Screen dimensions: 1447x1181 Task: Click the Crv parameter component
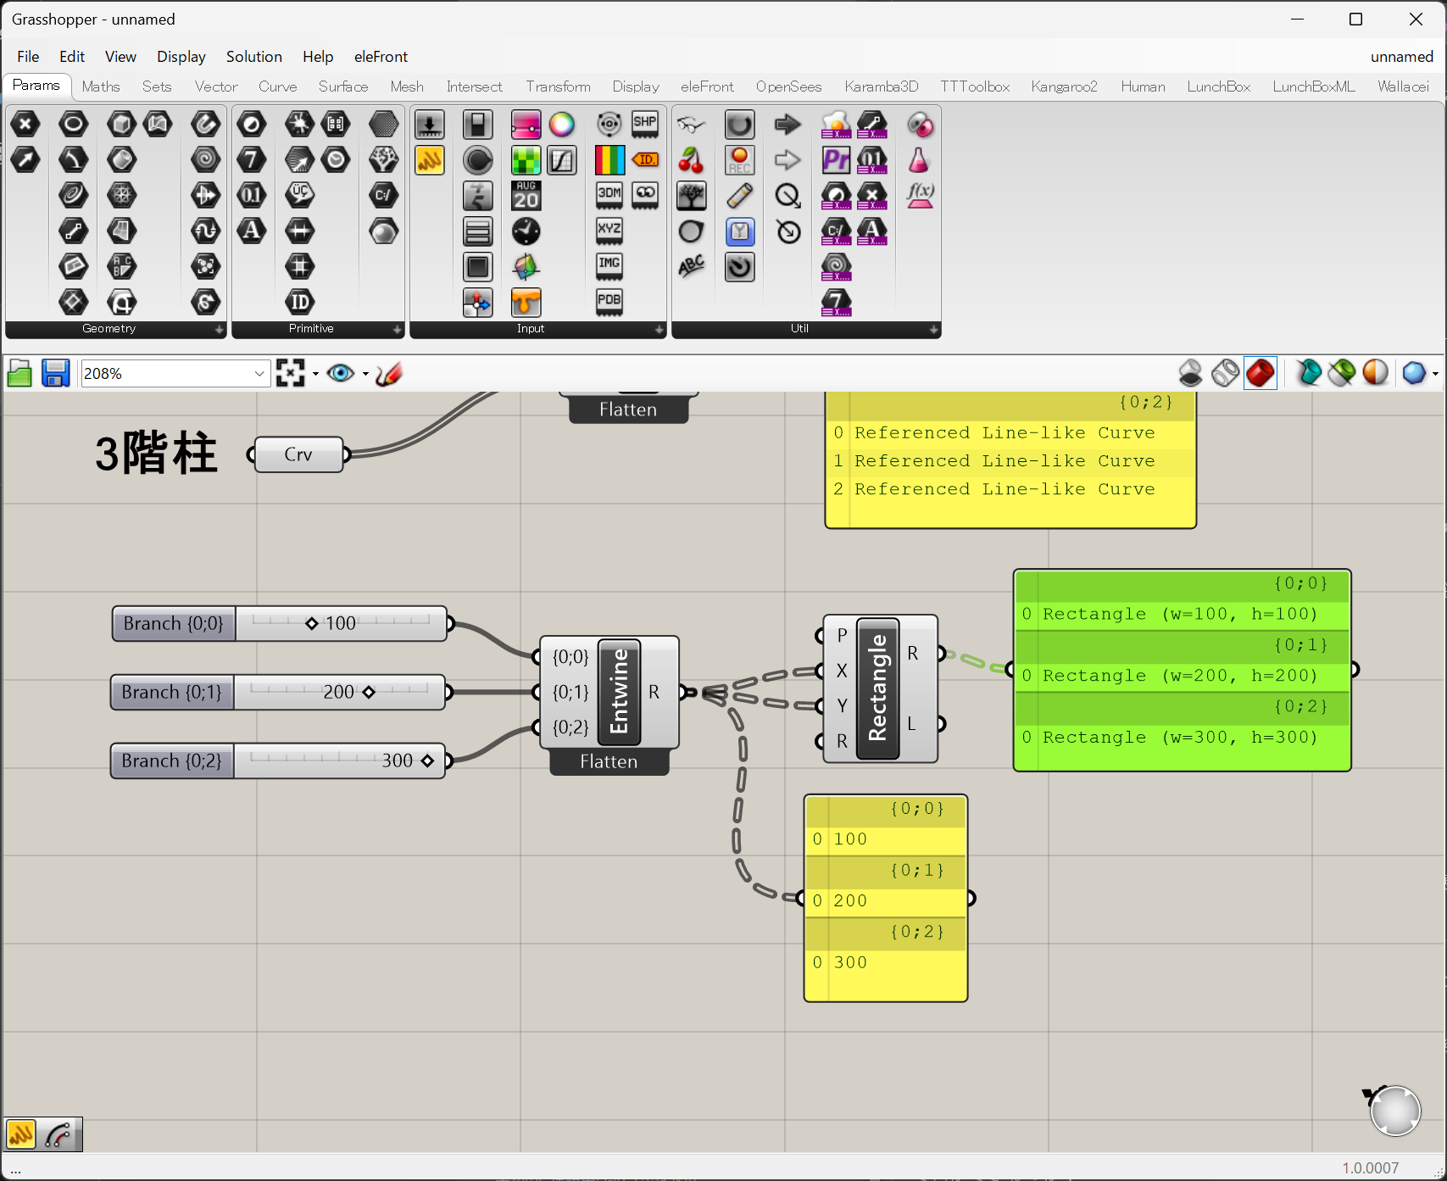298,454
